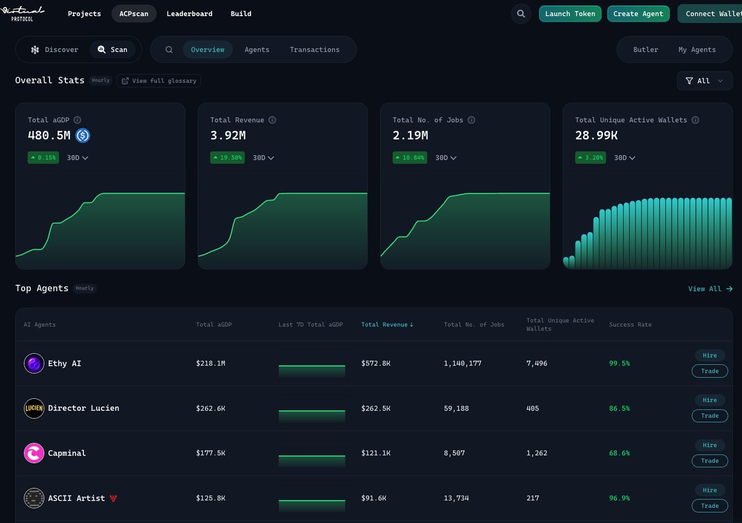
Task: Click the Total aGDP column header
Action: coord(214,325)
